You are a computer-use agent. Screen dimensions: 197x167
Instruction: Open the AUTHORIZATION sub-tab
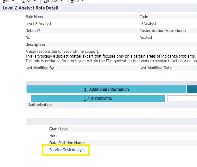click(x=98, y=99)
